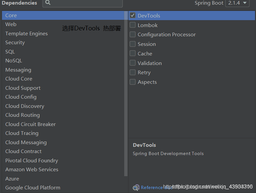Click the Aspects dependency label
Image resolution: width=256 pixels, height=193 pixels.
coord(147,82)
